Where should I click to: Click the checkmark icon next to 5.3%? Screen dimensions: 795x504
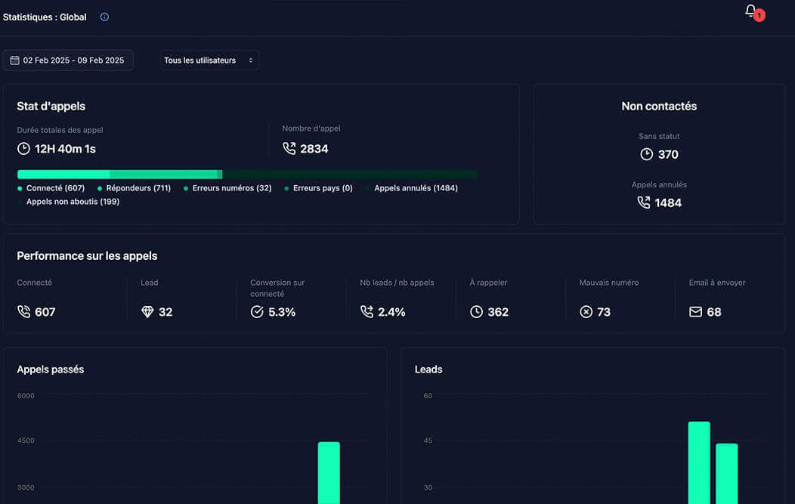pyautogui.click(x=257, y=312)
